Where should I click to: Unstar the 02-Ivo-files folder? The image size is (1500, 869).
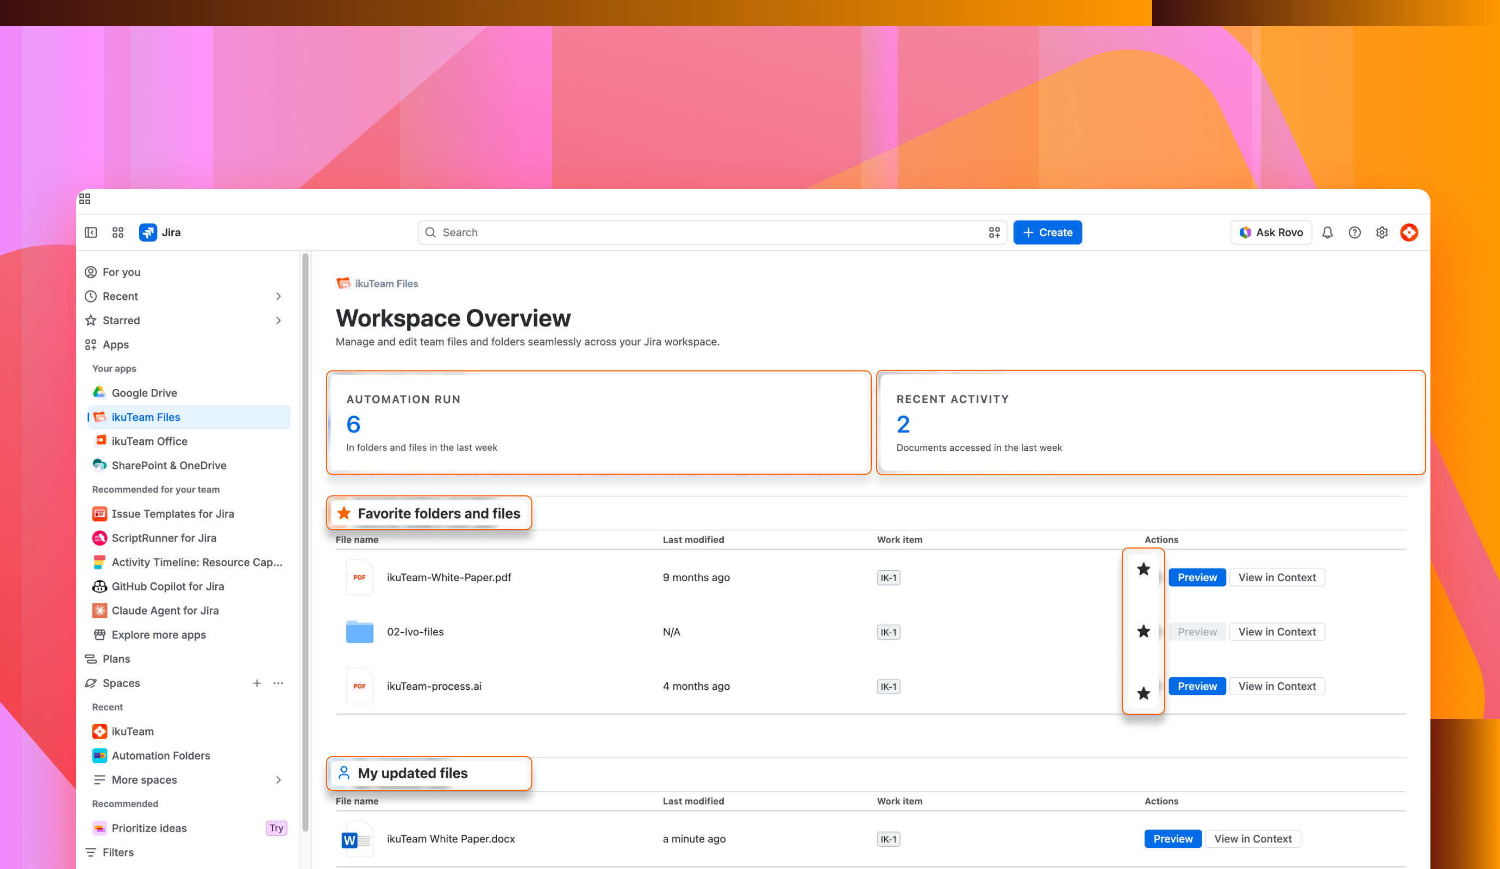pos(1143,631)
